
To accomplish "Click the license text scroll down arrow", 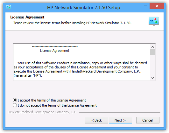I will click(152, 78).
